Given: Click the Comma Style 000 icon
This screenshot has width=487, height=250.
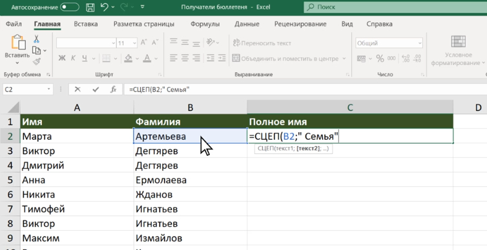Looking at the screenshot, I should pos(391,58).
